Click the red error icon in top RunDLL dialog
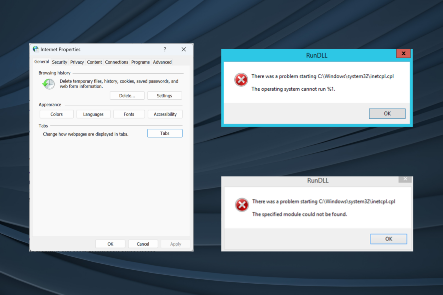443x295 pixels. click(x=240, y=79)
